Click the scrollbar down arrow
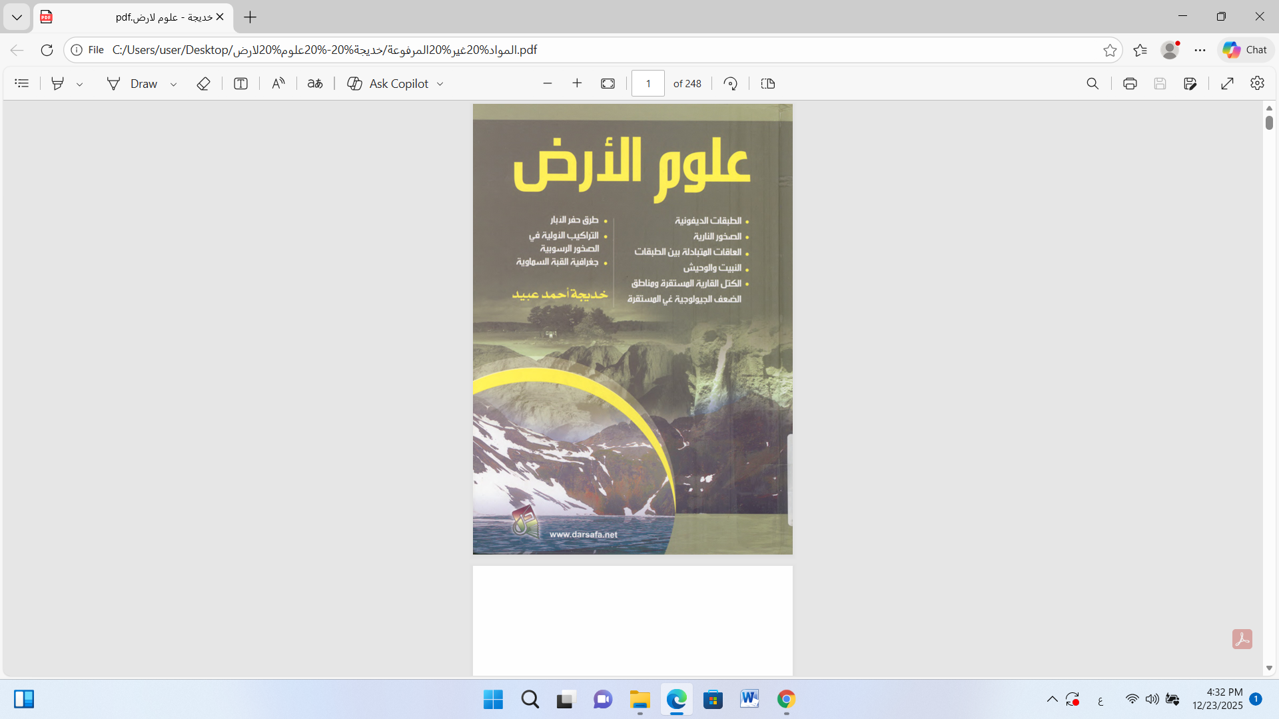This screenshot has width=1279, height=719. click(x=1269, y=668)
